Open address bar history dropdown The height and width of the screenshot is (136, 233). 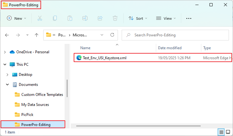pyautogui.click(x=102, y=35)
